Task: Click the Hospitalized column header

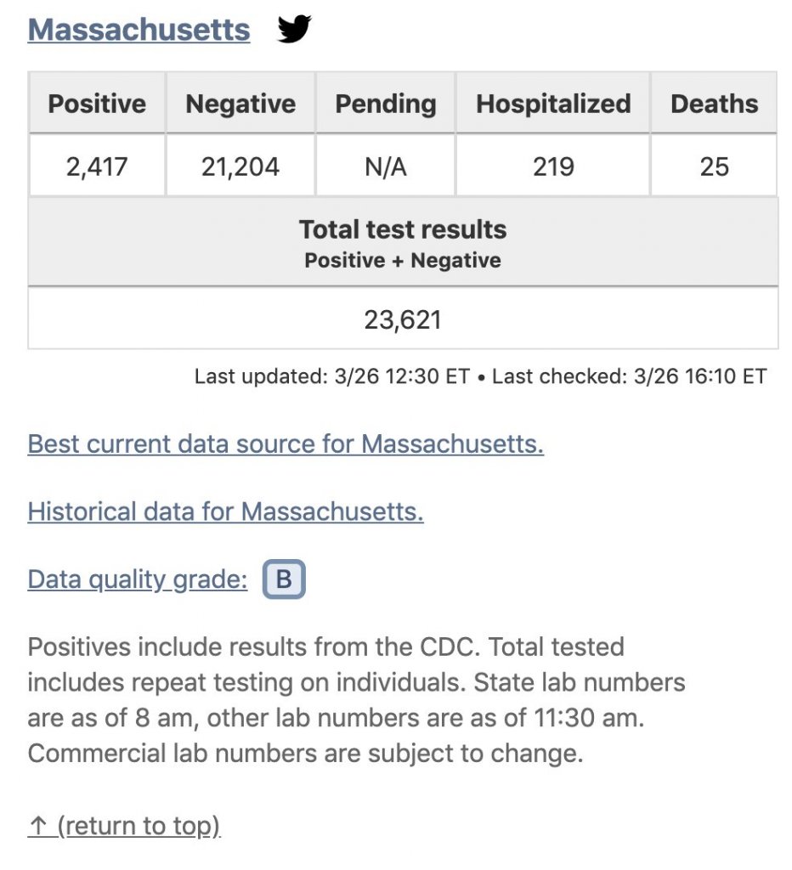Action: click(x=553, y=104)
